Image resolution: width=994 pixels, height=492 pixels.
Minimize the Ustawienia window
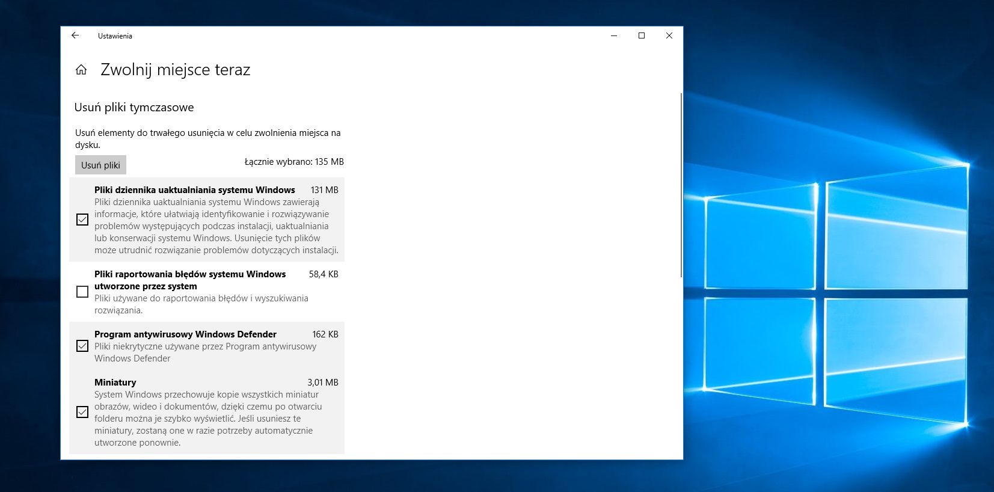(614, 35)
